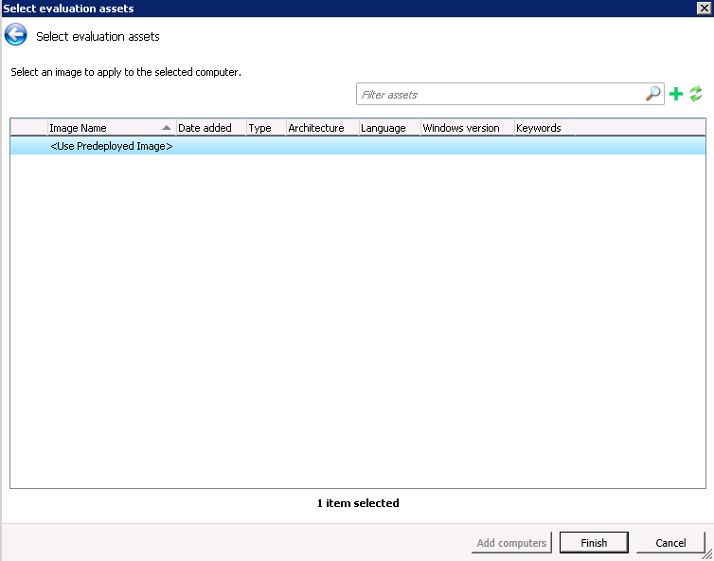Close the Select evaluation assets window
Screen dimensions: 714x561
[704, 9]
